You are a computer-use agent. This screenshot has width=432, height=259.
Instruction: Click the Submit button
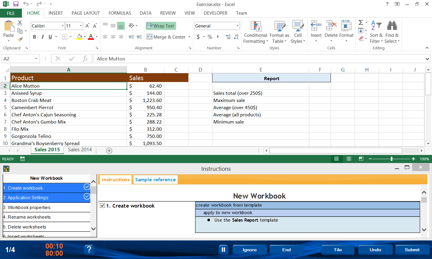click(412, 250)
